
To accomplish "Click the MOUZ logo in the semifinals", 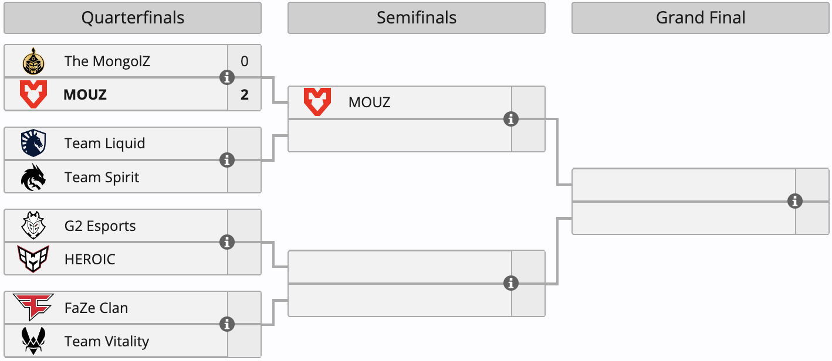I will [317, 103].
